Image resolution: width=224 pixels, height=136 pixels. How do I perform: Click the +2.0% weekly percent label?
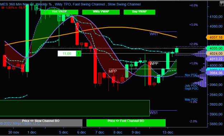pyautogui.click(x=194, y=44)
